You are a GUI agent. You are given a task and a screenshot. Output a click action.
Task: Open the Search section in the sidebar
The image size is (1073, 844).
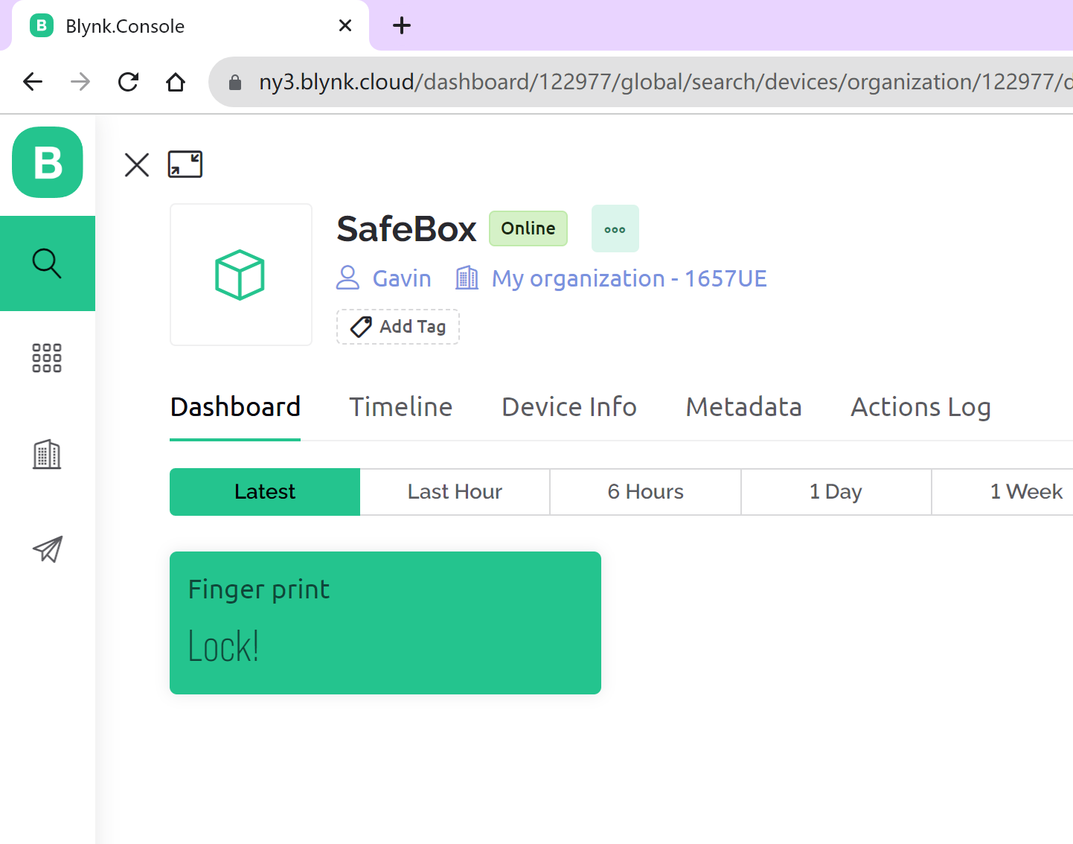pos(48,263)
